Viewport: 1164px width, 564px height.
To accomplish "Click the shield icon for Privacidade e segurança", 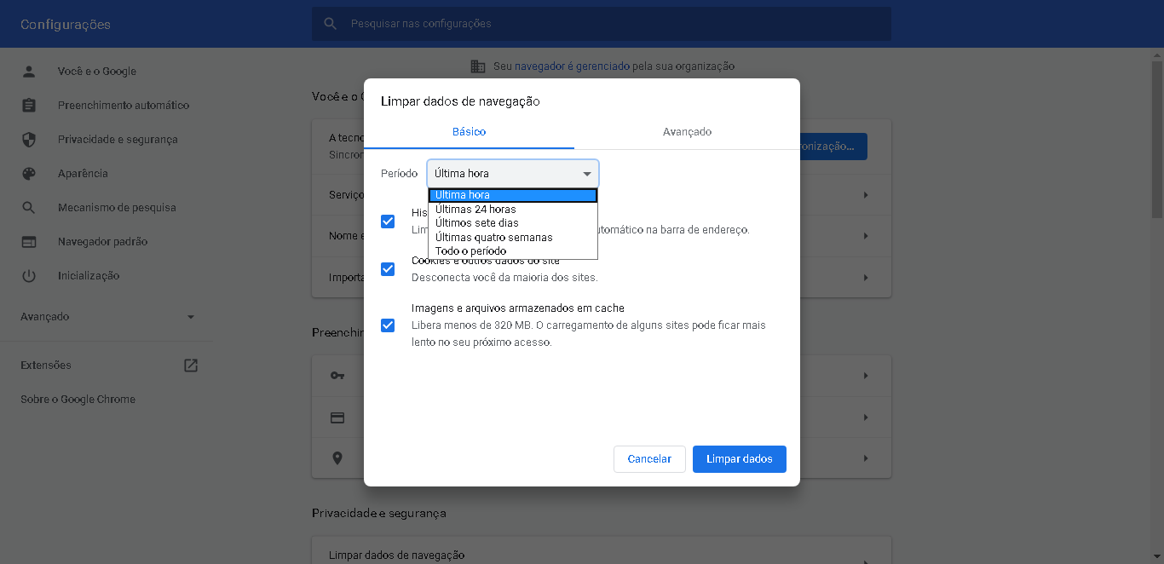I will point(29,140).
